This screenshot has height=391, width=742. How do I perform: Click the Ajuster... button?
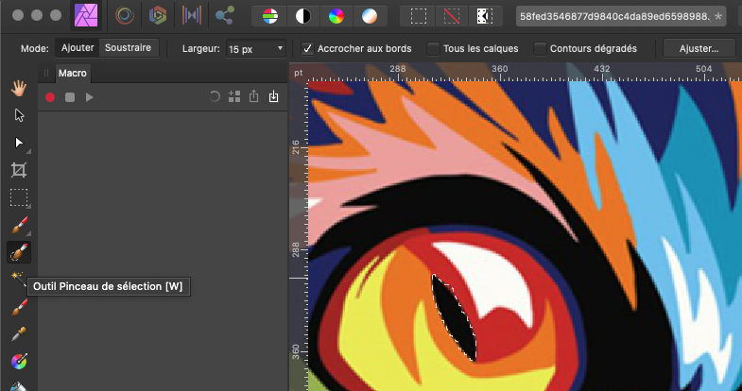click(x=699, y=49)
